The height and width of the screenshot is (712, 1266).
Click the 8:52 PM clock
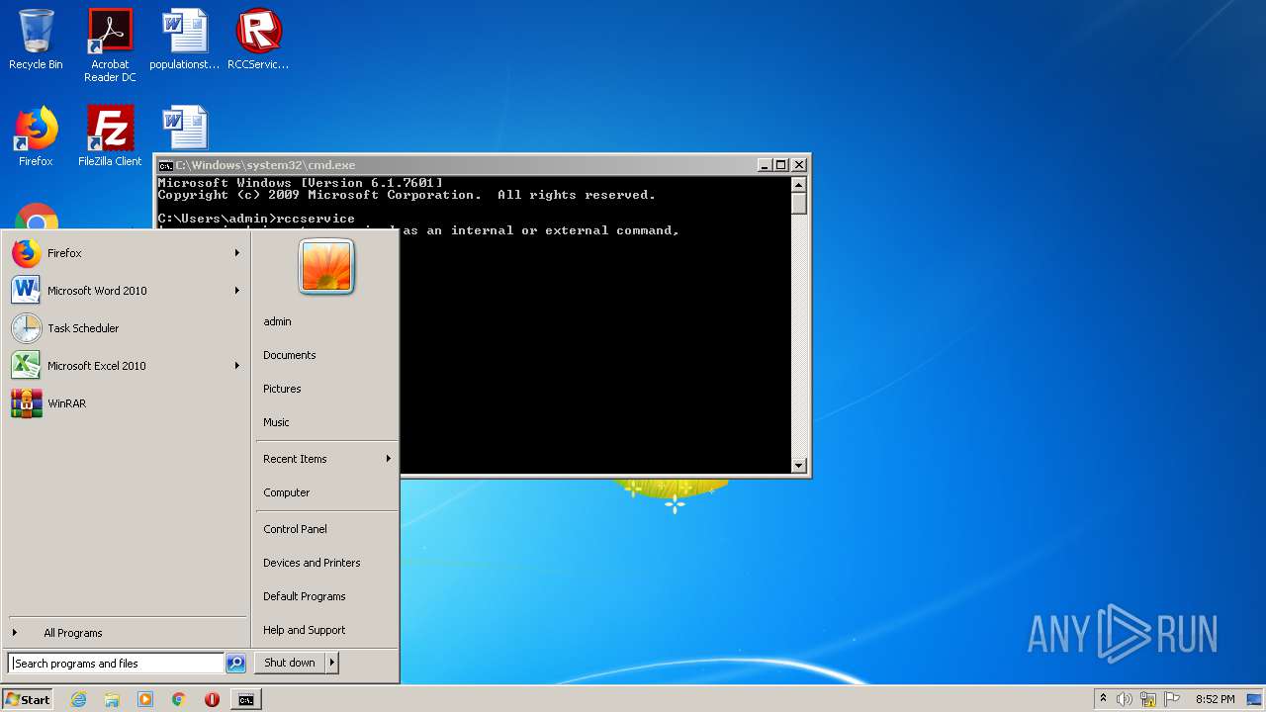tap(1215, 699)
